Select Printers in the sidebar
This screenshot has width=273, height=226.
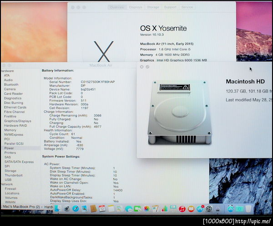[10, 152]
